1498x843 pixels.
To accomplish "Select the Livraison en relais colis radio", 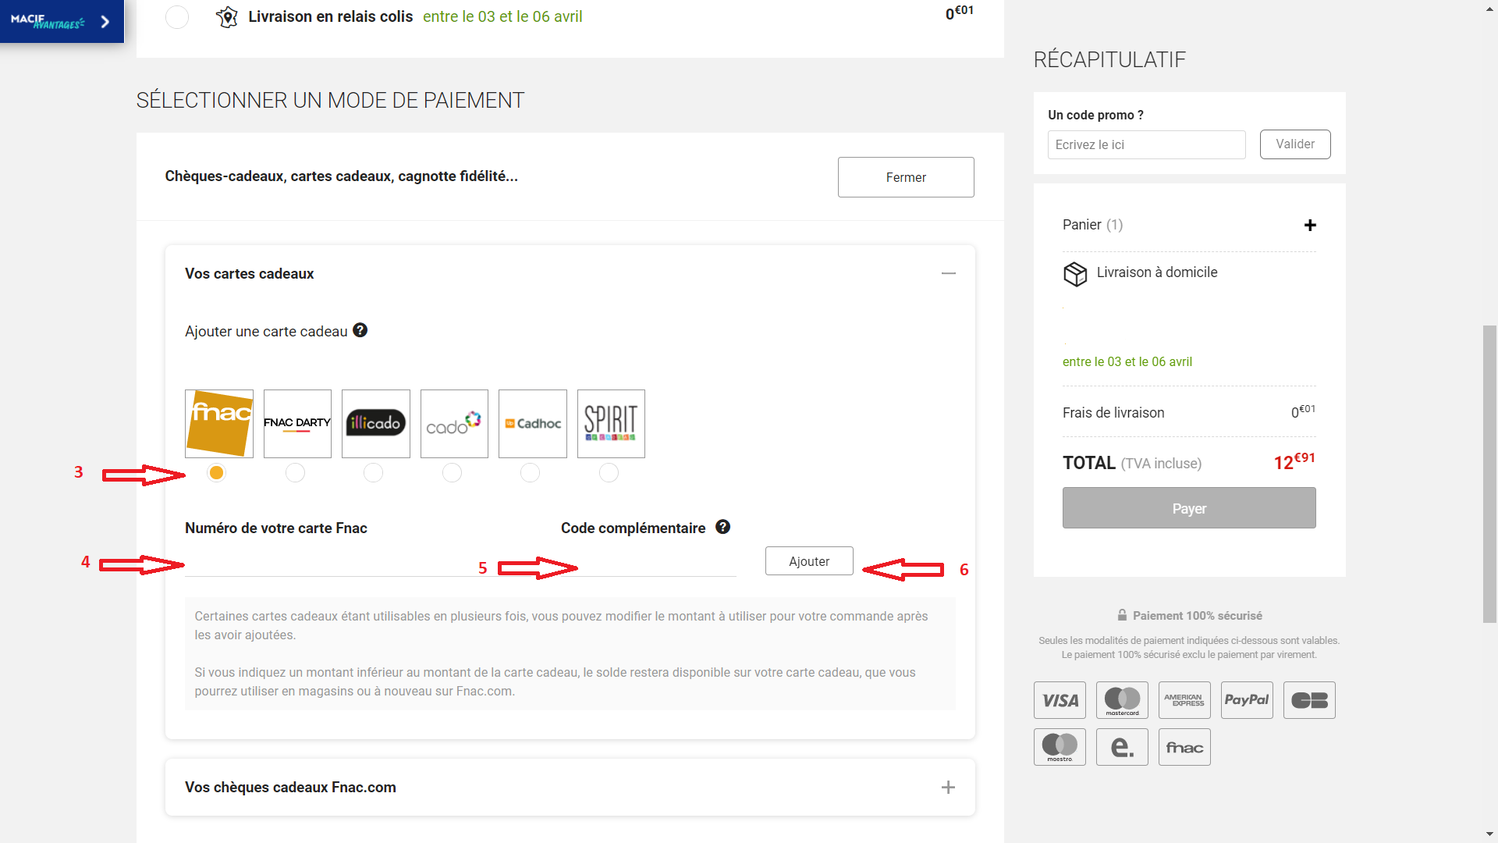I will click(x=177, y=16).
